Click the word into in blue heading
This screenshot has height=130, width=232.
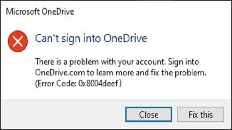click(x=92, y=38)
